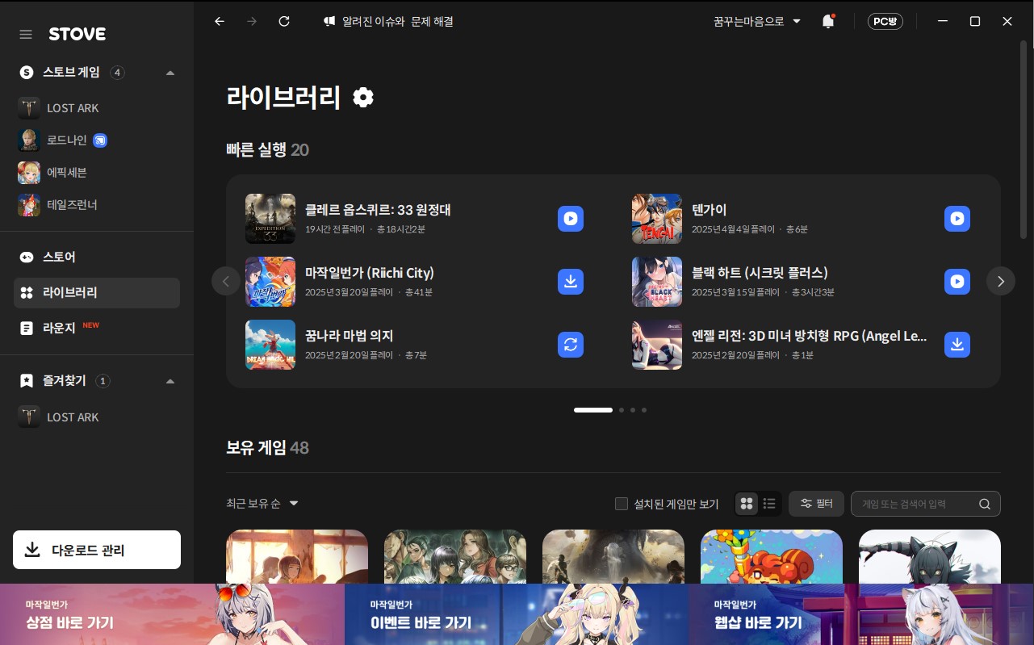This screenshot has width=1034, height=645.
Task: Click 다운로드 관리 button
Action: pos(97,550)
